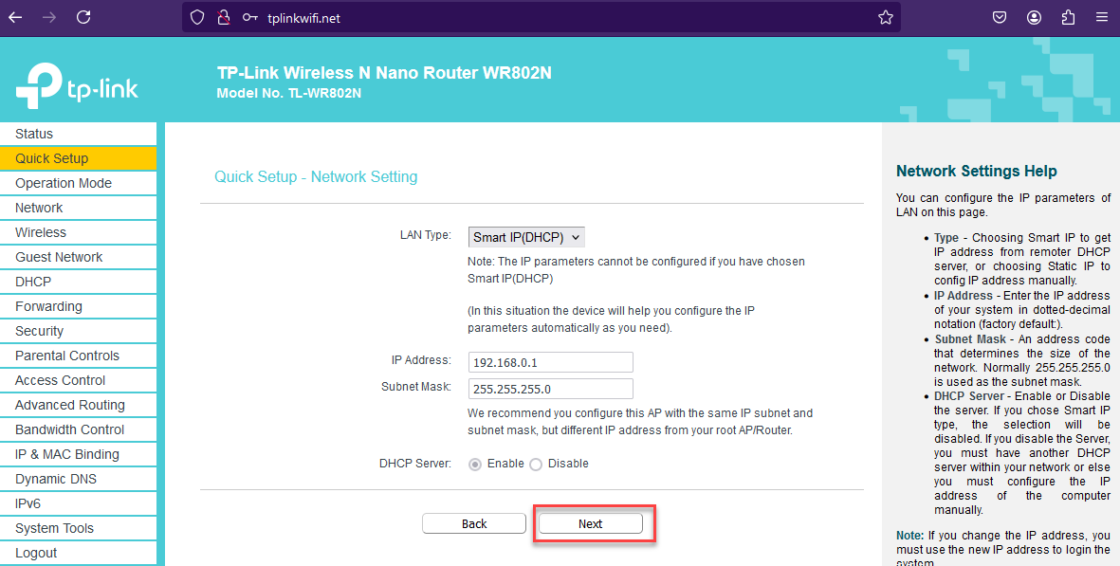The image size is (1120, 566).
Task: Open IP & MAC Binding in the sidebar
Action: click(x=78, y=454)
